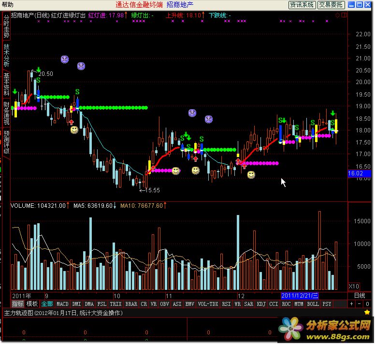Click the MA5 63619.60 readout
Screen dimensions: 375x344
(x=95, y=206)
